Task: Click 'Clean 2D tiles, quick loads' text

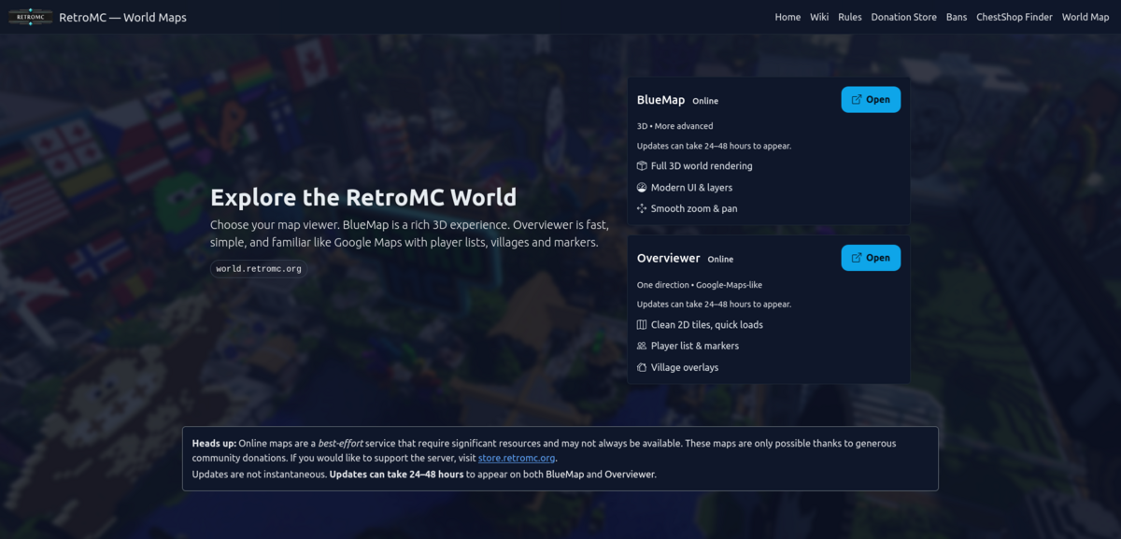Action: [707, 324]
